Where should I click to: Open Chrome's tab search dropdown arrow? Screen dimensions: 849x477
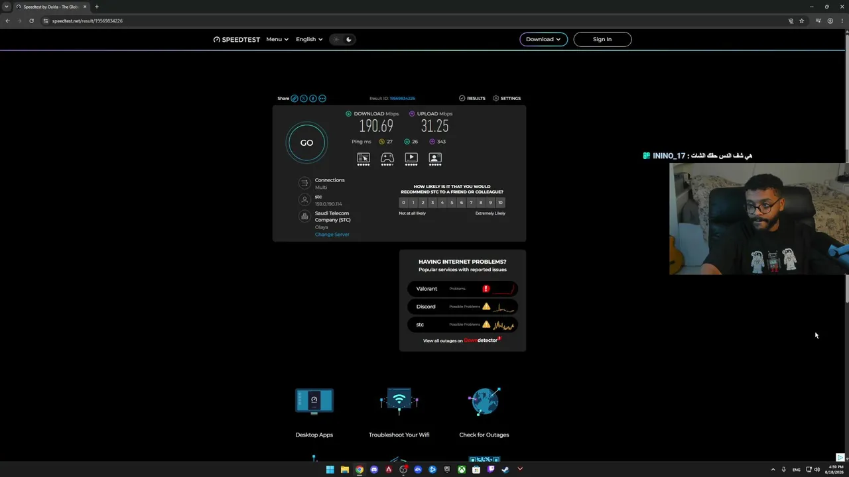(7, 7)
